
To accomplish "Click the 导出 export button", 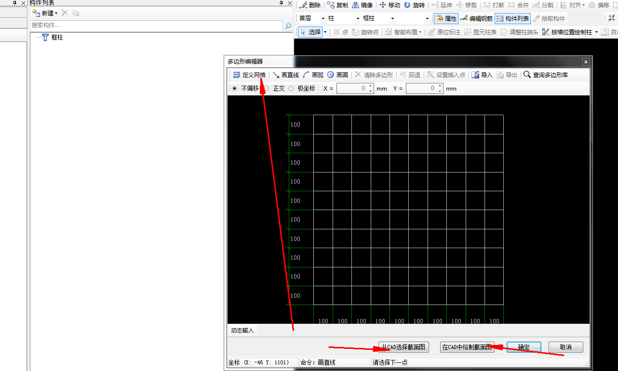I will [x=507, y=75].
